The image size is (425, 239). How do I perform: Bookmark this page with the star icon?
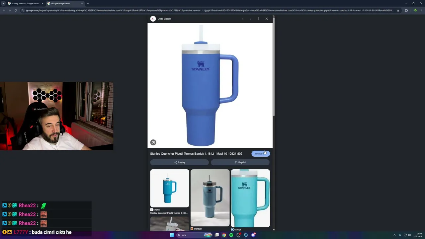[x=398, y=10]
